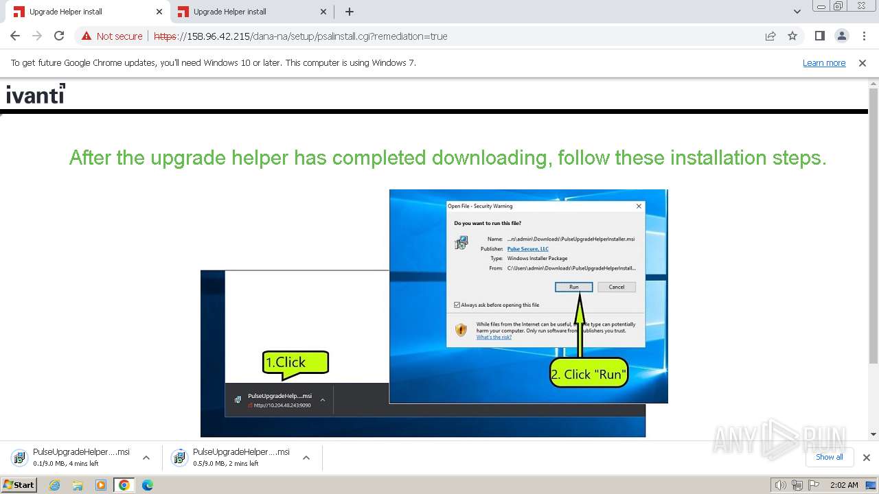Open the Chrome side panel
Image resolution: width=879 pixels, height=494 pixels.
click(819, 36)
